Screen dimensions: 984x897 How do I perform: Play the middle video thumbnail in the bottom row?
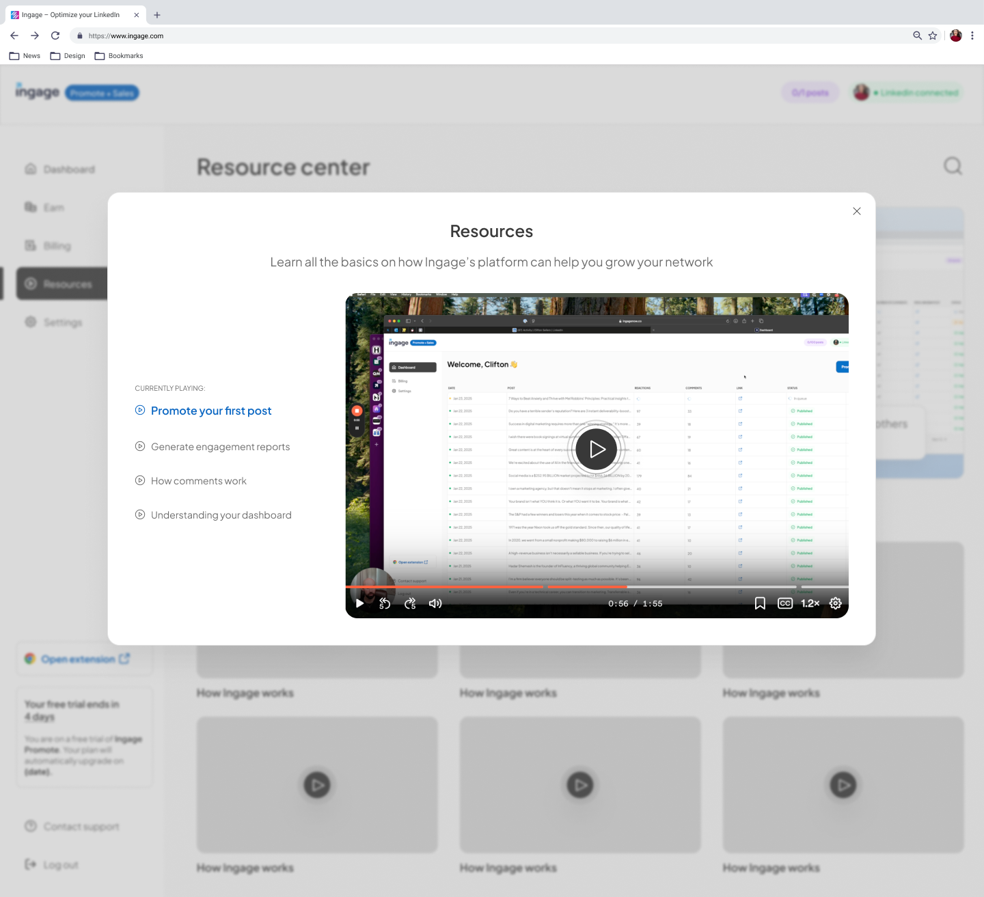click(x=580, y=785)
